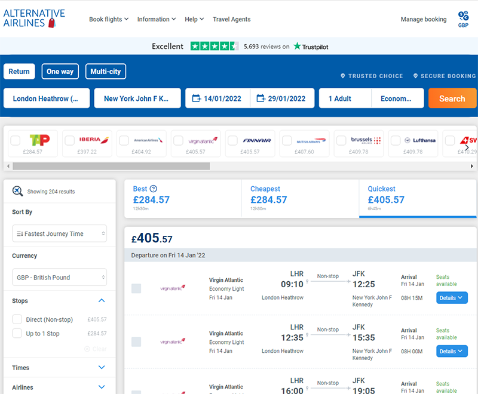Click the London Heathrow origin field

click(x=47, y=98)
